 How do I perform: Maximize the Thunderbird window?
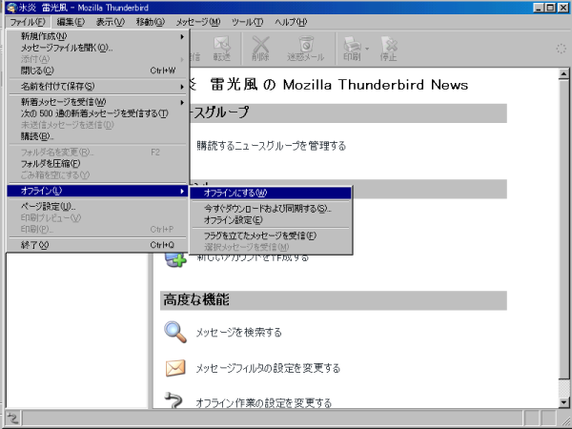[x=550, y=8]
